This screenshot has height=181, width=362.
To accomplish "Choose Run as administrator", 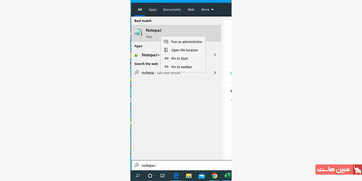I will [186, 42].
